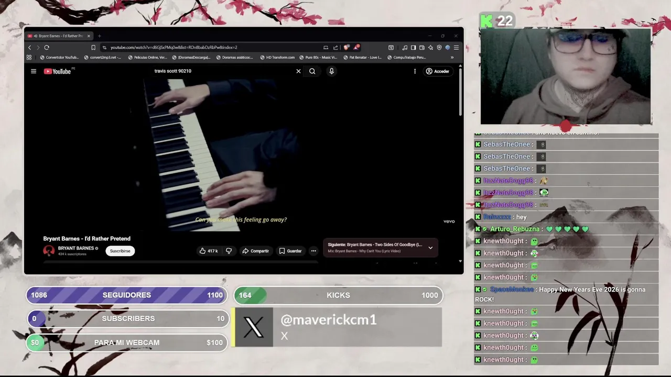The image size is (671, 377).
Task: Sign in with the Acceder button
Action: (438, 71)
